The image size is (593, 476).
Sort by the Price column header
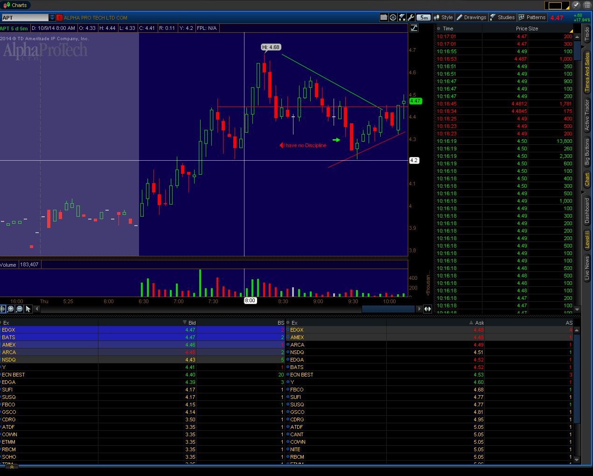tap(522, 28)
